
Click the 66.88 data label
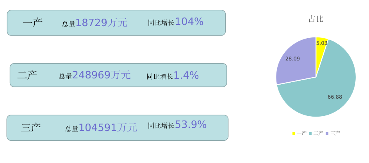pyautogui.click(x=335, y=97)
